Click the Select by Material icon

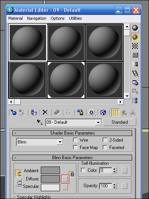(x=135, y=91)
